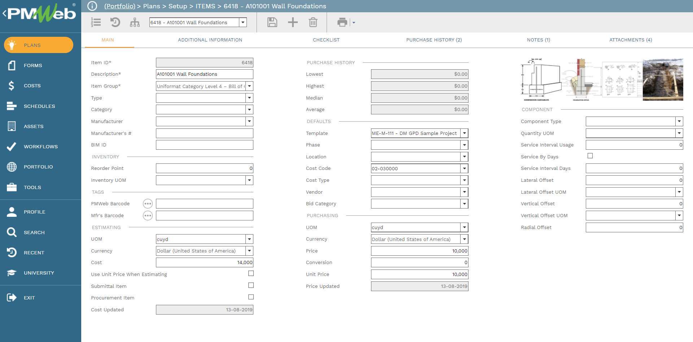The image size is (693, 342).
Task: Add a new item with plus icon
Action: click(x=293, y=22)
